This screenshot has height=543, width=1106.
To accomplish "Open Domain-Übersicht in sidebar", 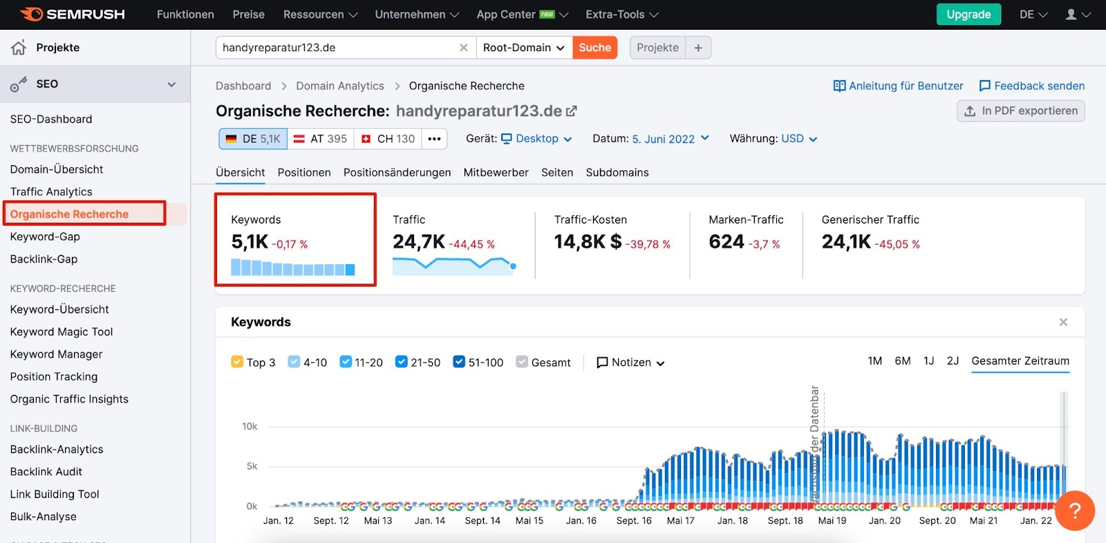I will tap(57, 169).
